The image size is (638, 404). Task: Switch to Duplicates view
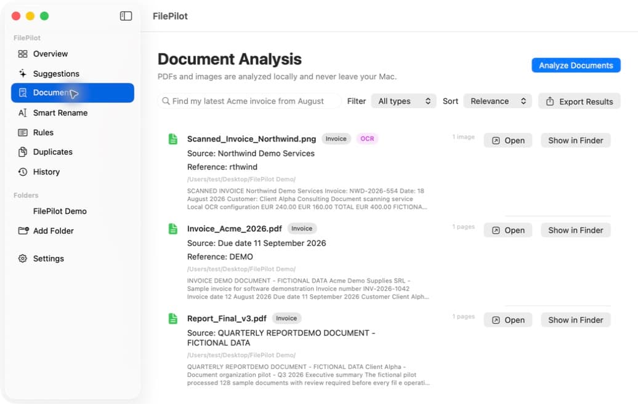pos(73,152)
